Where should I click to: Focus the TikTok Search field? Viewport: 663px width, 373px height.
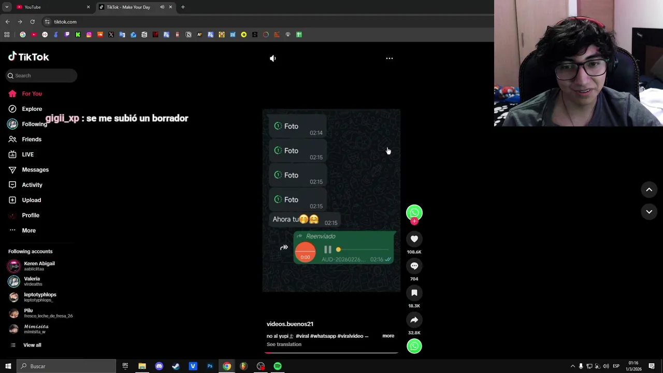click(x=41, y=76)
